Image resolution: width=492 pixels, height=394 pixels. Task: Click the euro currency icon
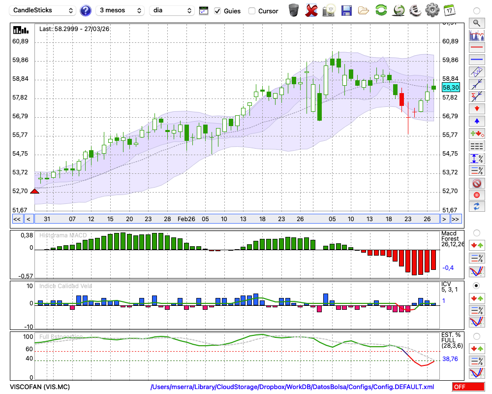415,10
